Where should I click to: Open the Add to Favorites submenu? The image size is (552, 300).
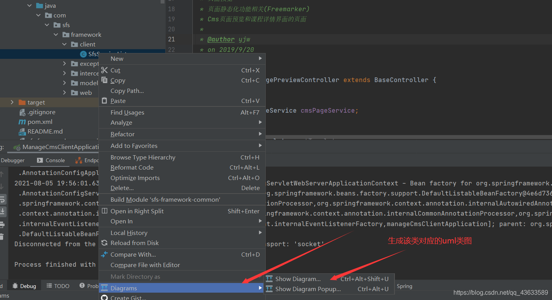pyautogui.click(x=182, y=146)
